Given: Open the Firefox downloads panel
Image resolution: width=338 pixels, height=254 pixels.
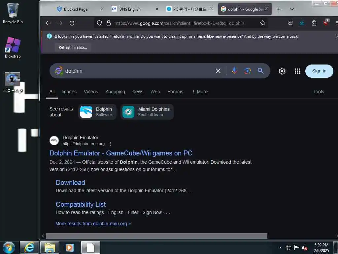Looking at the screenshot, I should [302, 23].
